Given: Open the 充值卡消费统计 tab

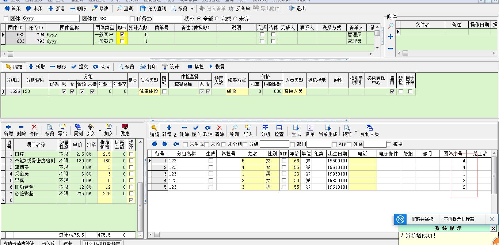Looking at the screenshot, I should point(20,243).
